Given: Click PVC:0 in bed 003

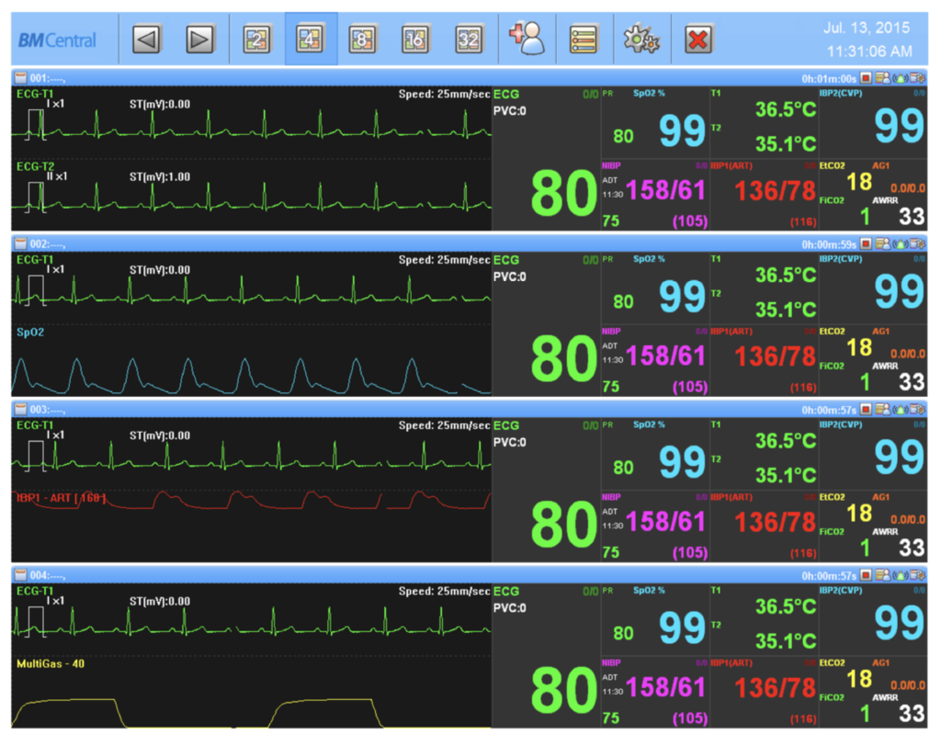Looking at the screenshot, I should [x=509, y=442].
